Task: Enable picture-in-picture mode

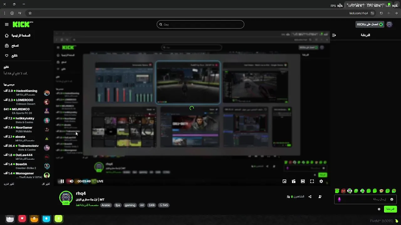Action: pos(284,181)
